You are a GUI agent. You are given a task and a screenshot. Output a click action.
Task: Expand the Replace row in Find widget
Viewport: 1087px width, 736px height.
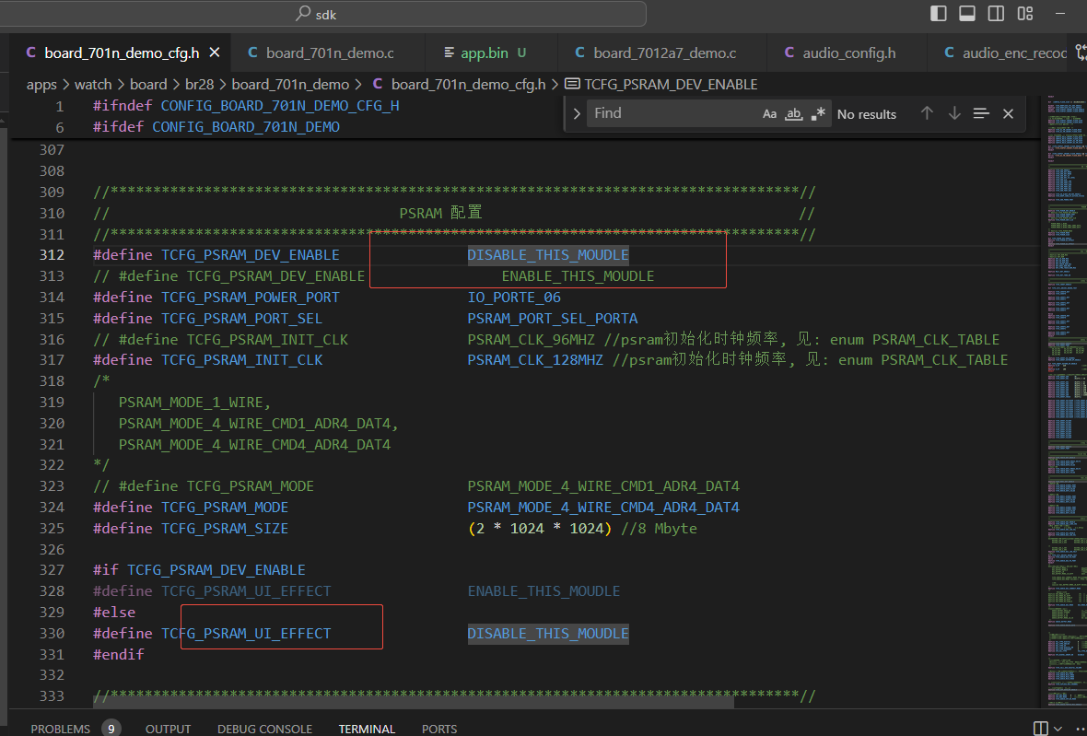click(x=576, y=113)
